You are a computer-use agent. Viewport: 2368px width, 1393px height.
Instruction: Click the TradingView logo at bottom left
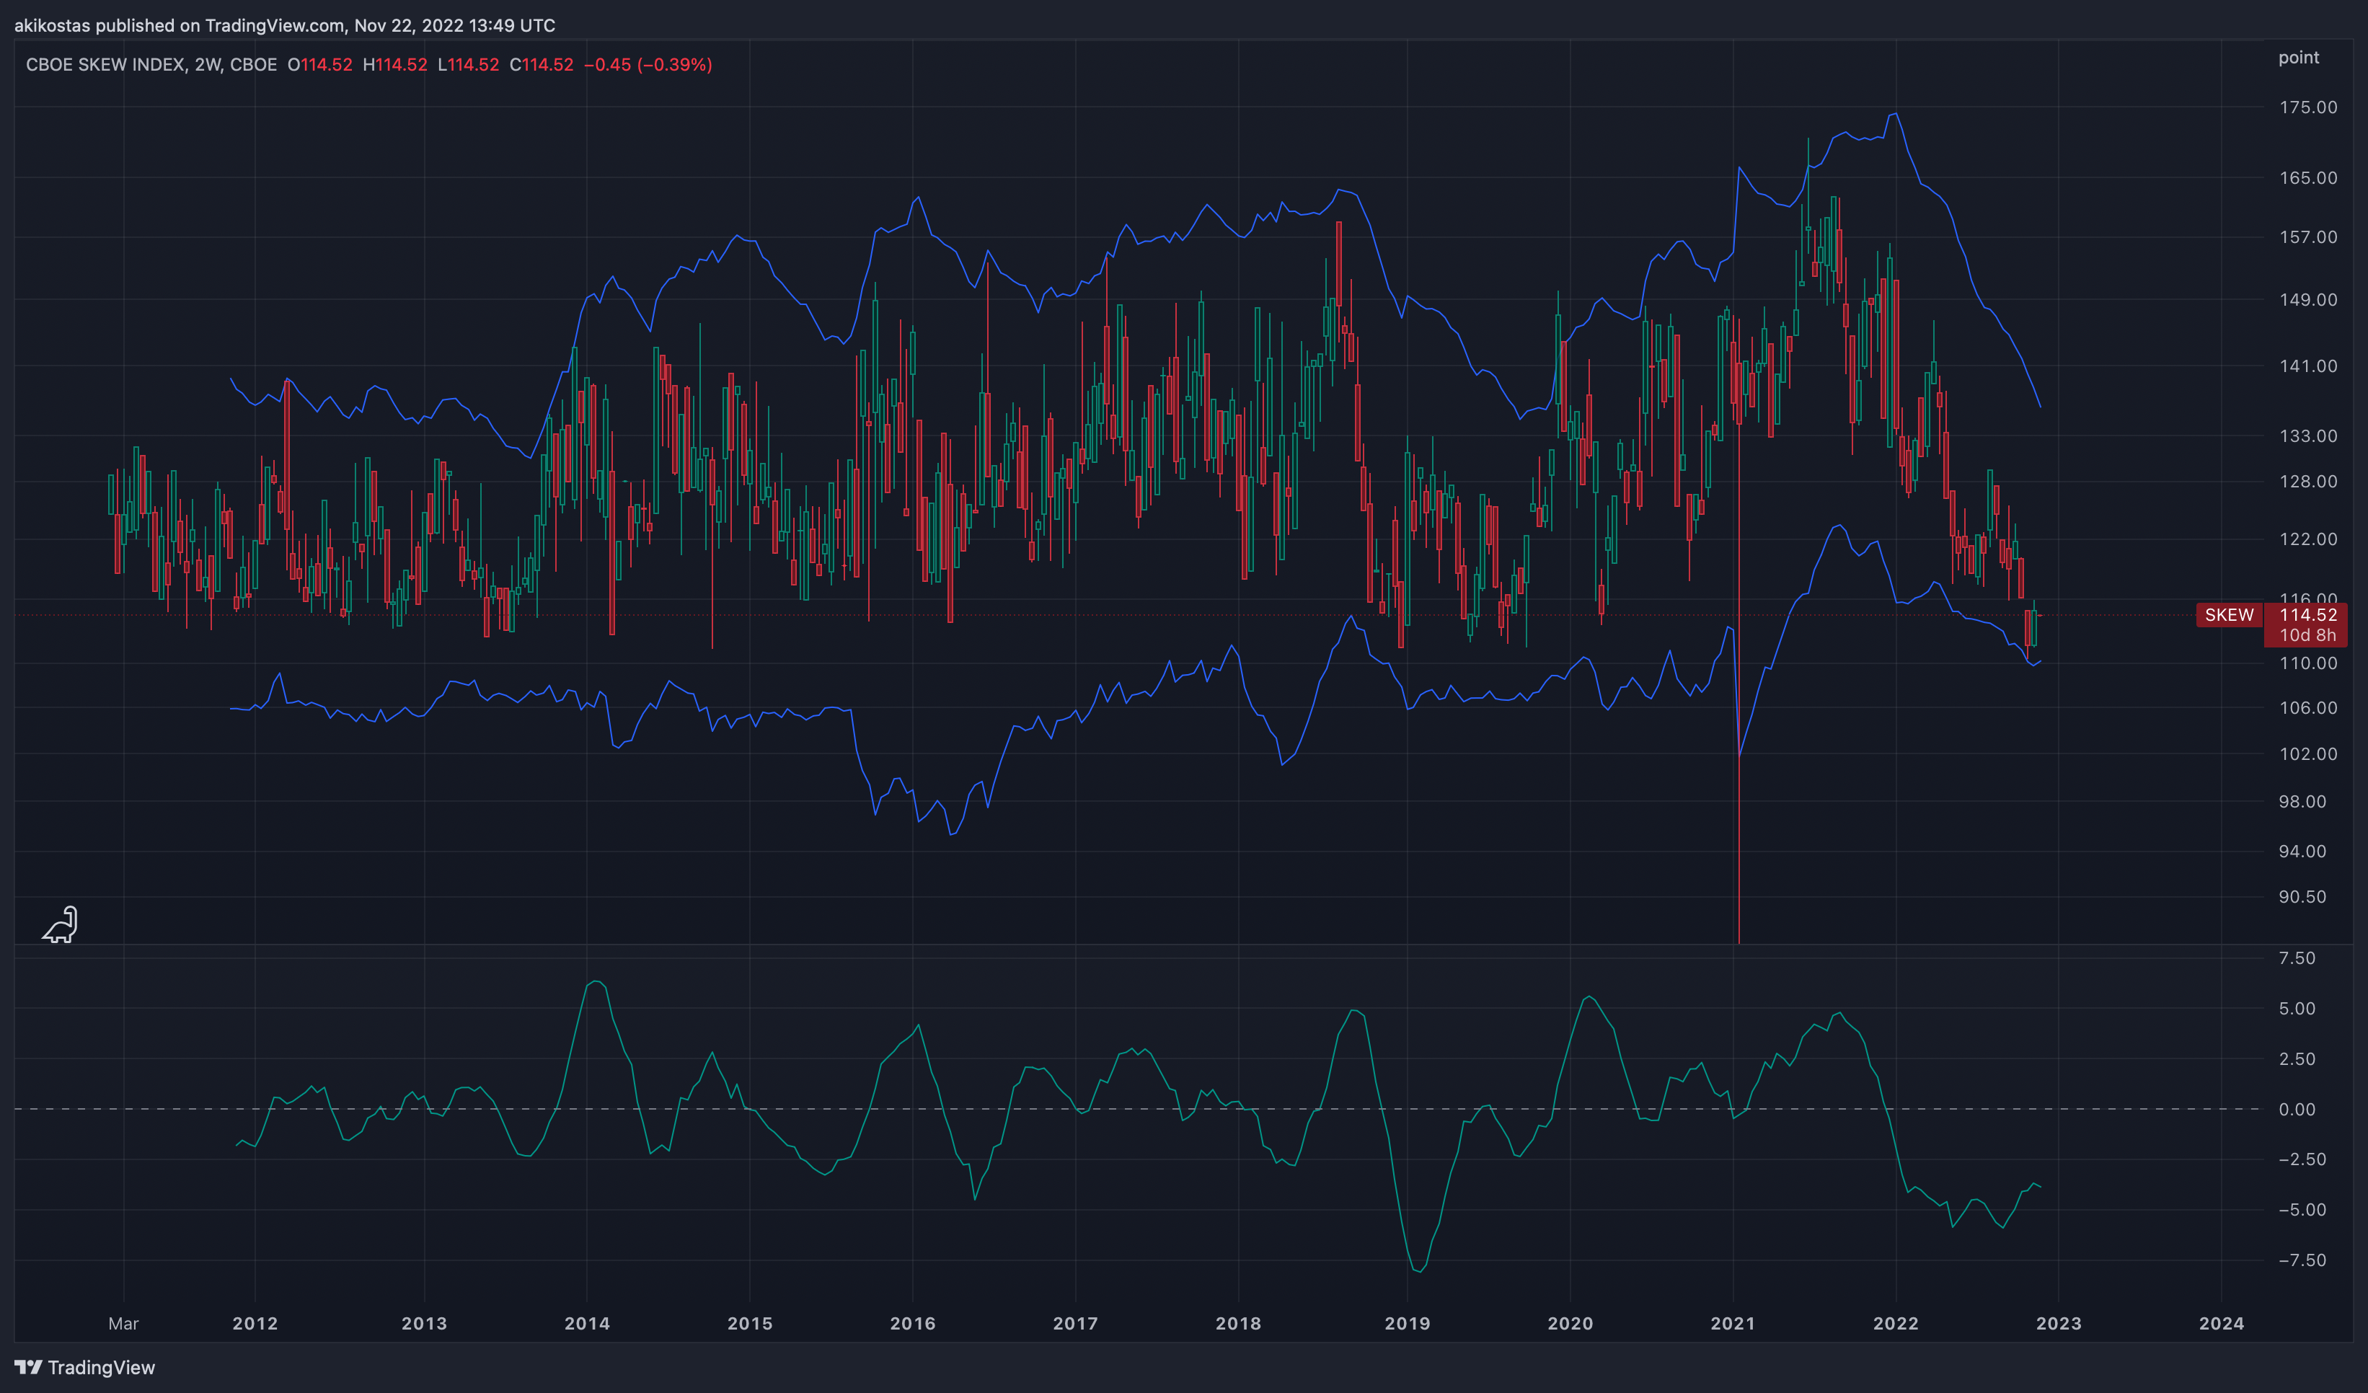(x=84, y=1368)
